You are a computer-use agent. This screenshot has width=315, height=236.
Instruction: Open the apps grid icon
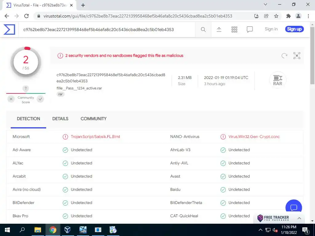[x=234, y=29]
